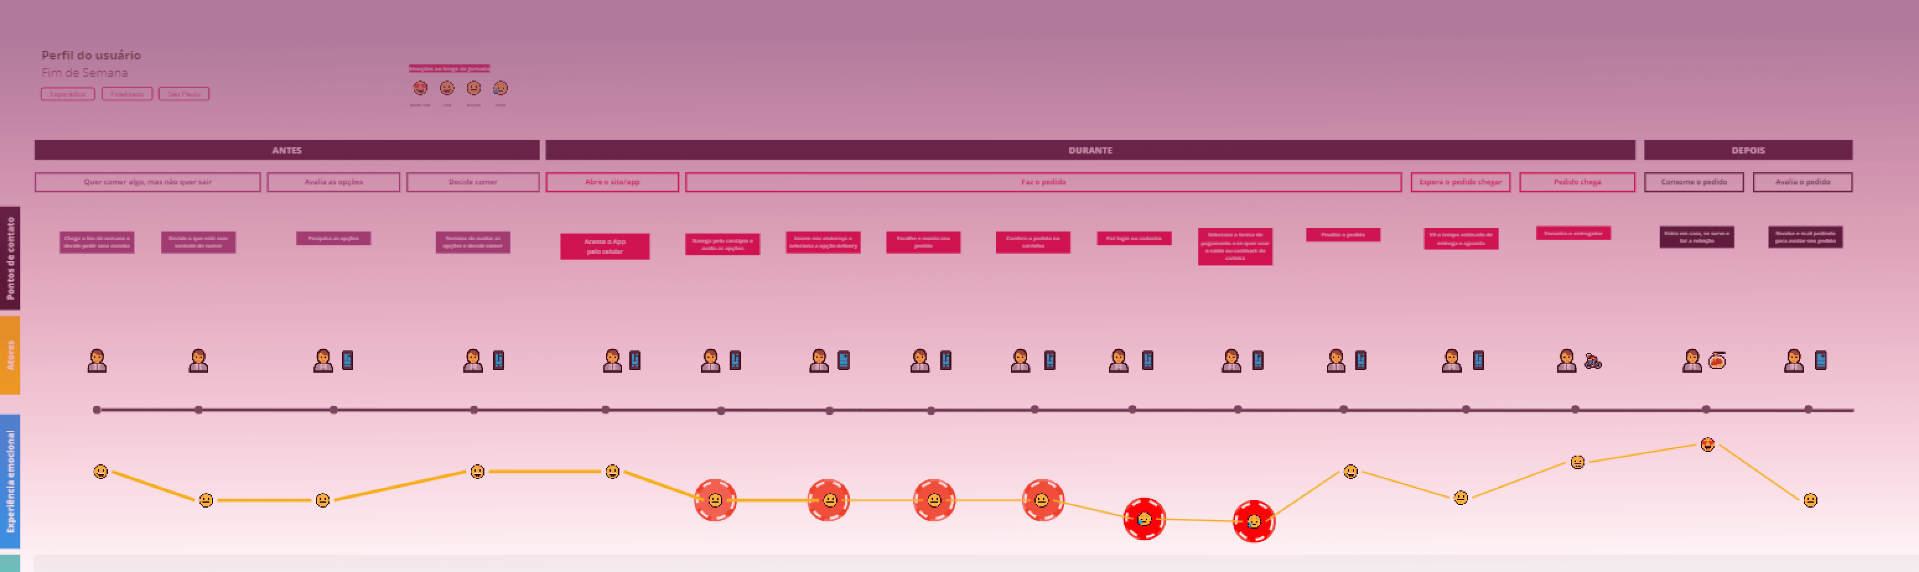
Task: Select the 'Avalia as opções' step box
Action: [334, 182]
